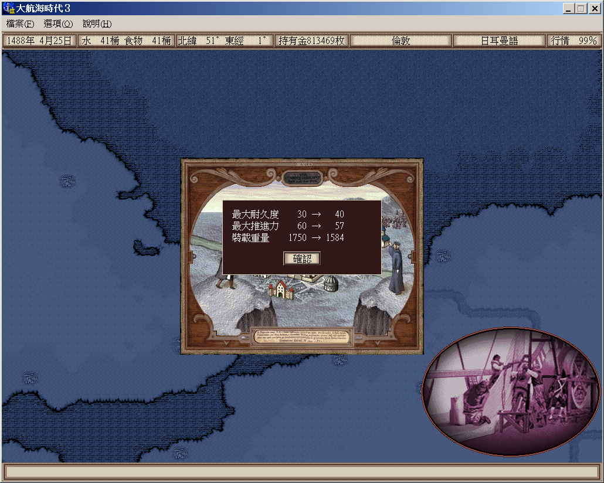Click the parchment scroll plaque below the scene

(x=301, y=336)
